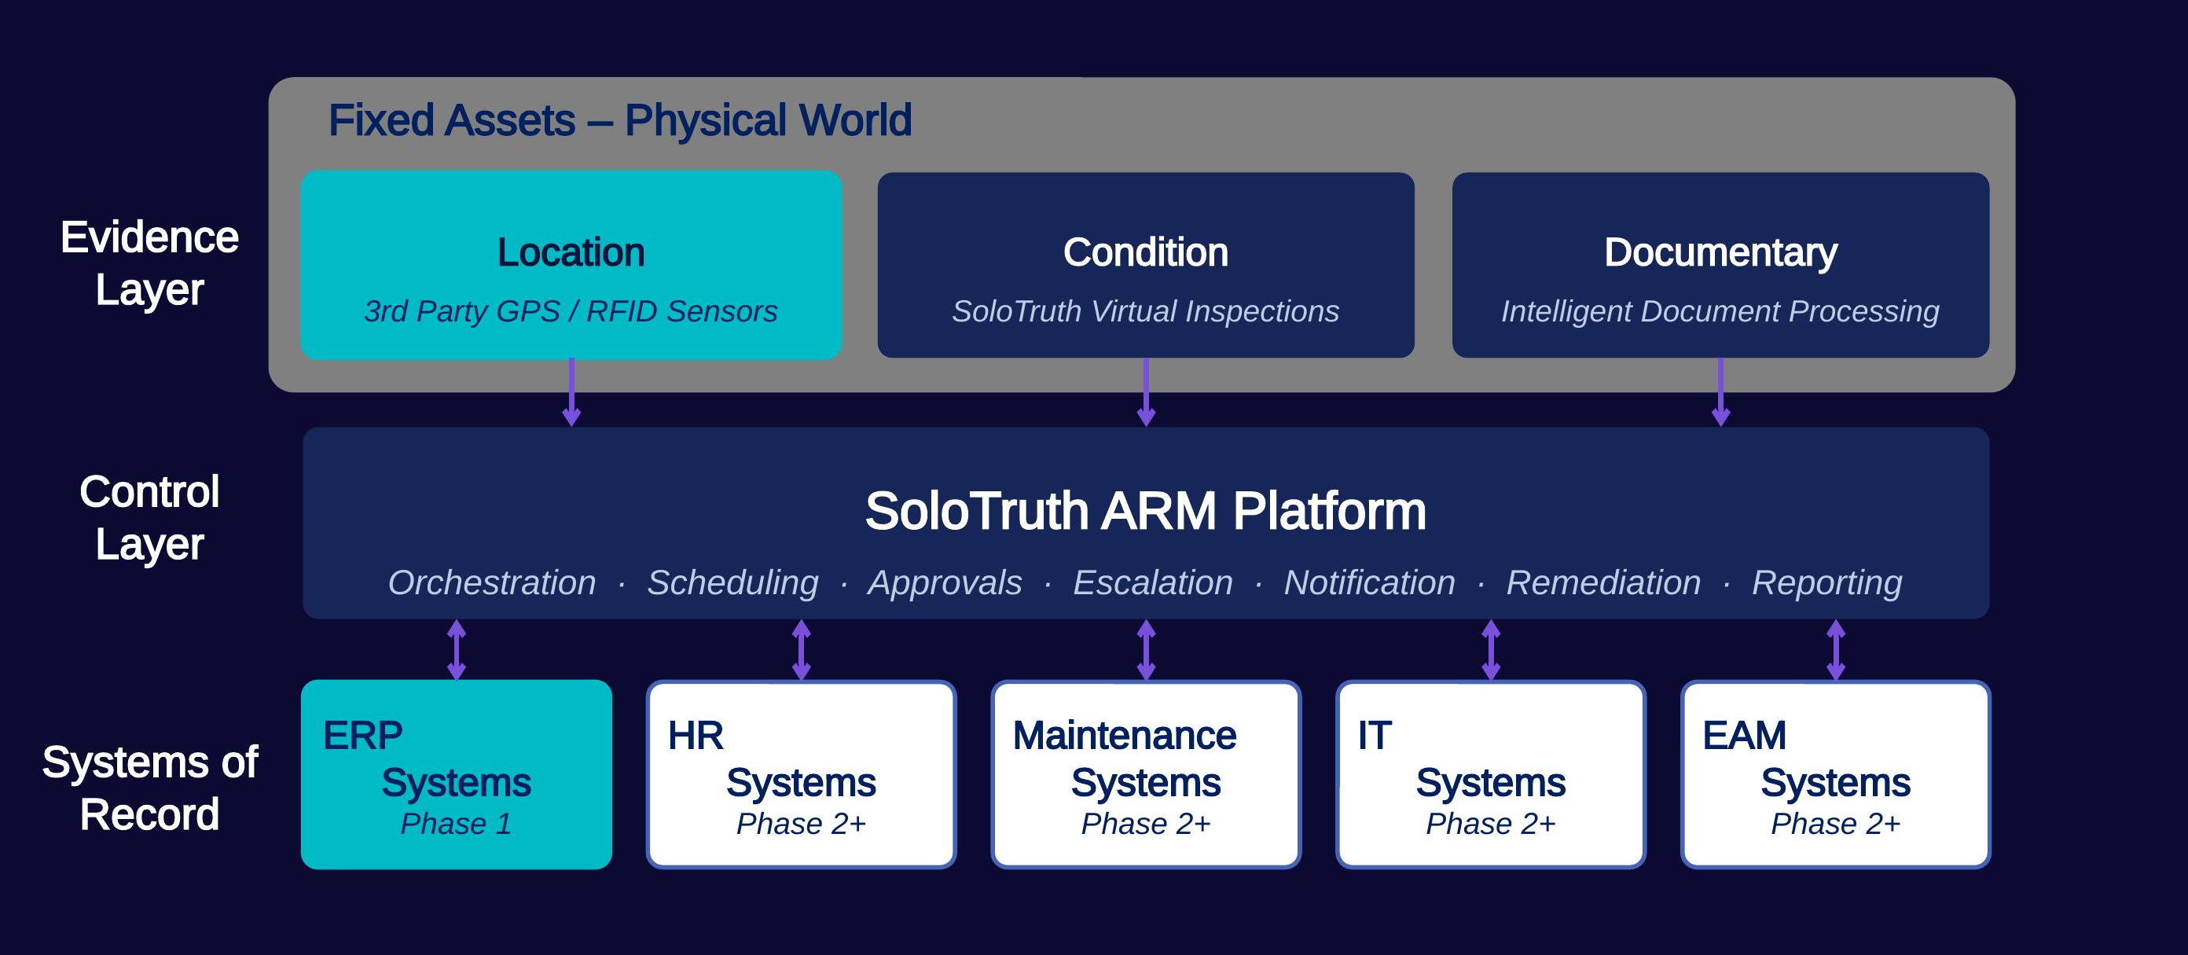The height and width of the screenshot is (955, 2188).
Task: Click the down arrow below Location
Action: tap(571, 391)
